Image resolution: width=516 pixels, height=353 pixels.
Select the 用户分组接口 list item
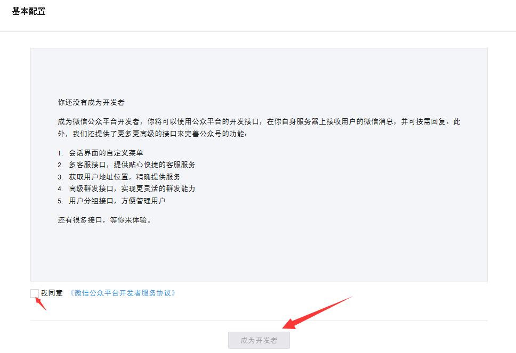[x=117, y=201]
